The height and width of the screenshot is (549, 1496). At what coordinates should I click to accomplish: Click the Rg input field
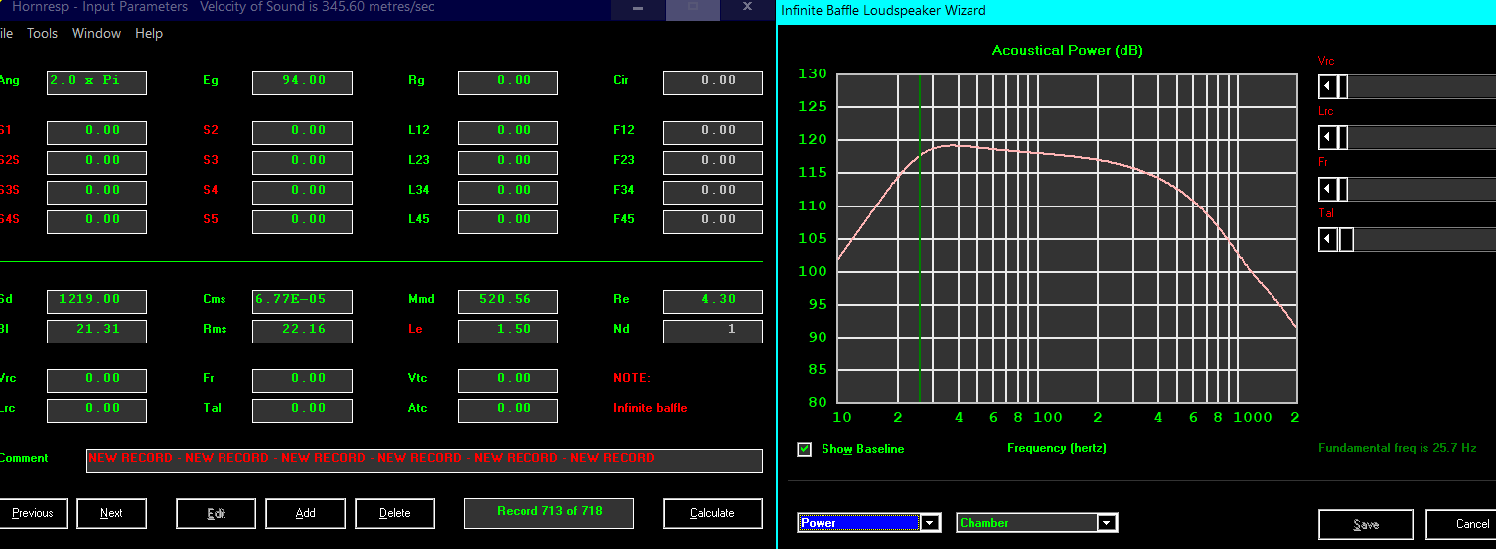pyautogui.click(x=508, y=82)
